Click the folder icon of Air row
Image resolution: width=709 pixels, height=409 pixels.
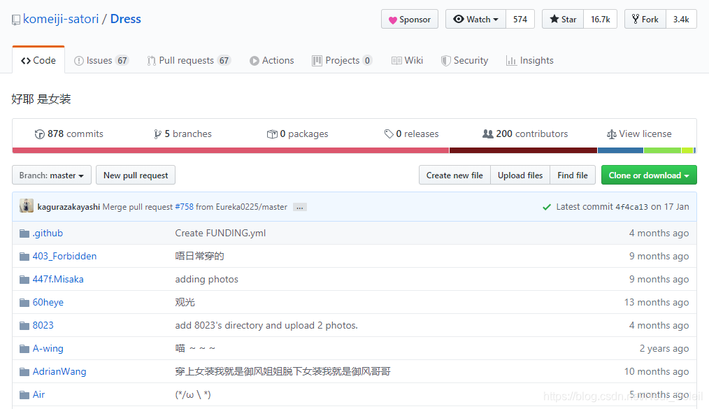24,395
